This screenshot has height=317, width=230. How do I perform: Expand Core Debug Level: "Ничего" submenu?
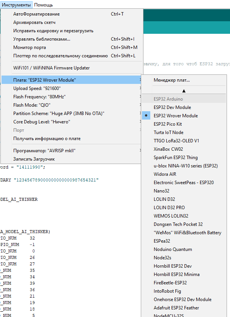72,122
